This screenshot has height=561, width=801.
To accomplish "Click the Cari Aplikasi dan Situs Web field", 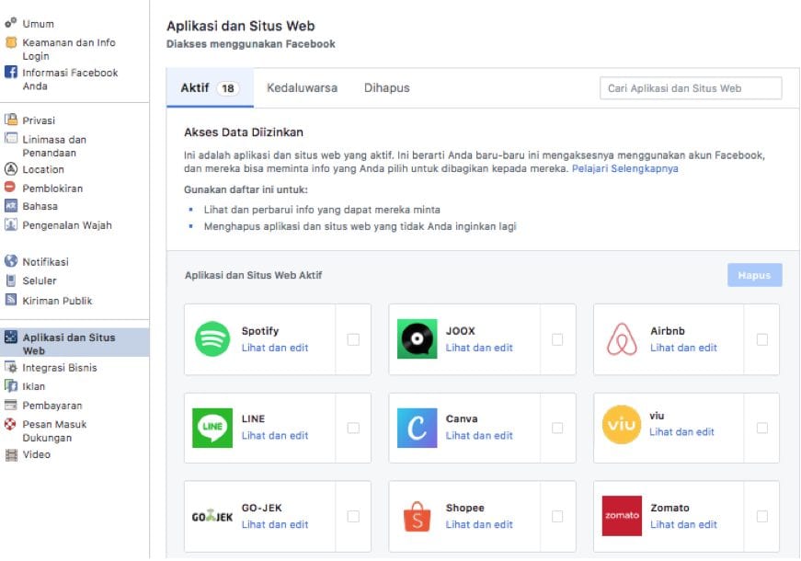I will [x=690, y=88].
